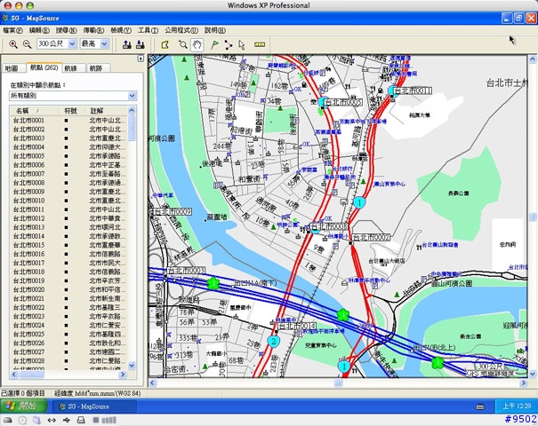Click SG - MapSource taskbar button

click(x=95, y=406)
